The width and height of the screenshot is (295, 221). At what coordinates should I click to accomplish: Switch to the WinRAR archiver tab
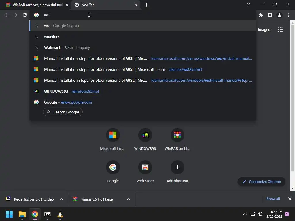tap(35, 5)
